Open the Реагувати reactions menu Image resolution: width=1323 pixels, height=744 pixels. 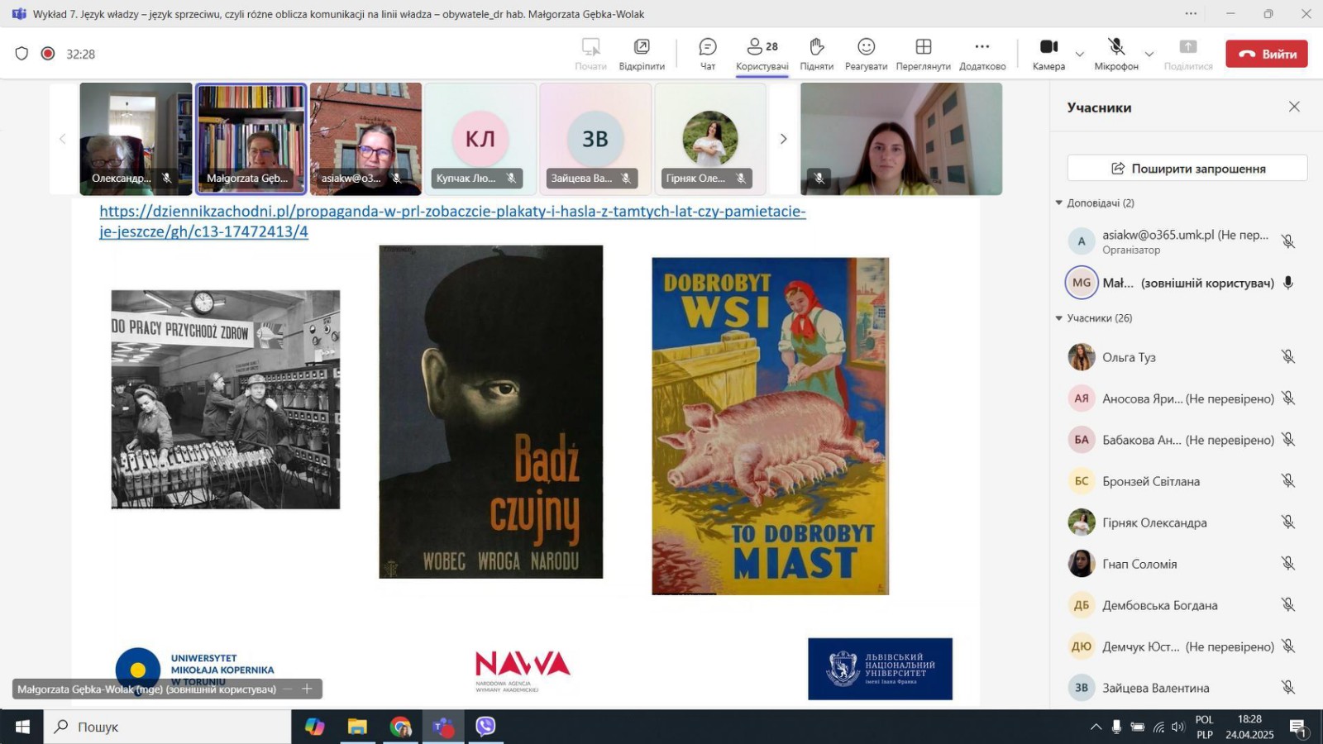coord(866,54)
